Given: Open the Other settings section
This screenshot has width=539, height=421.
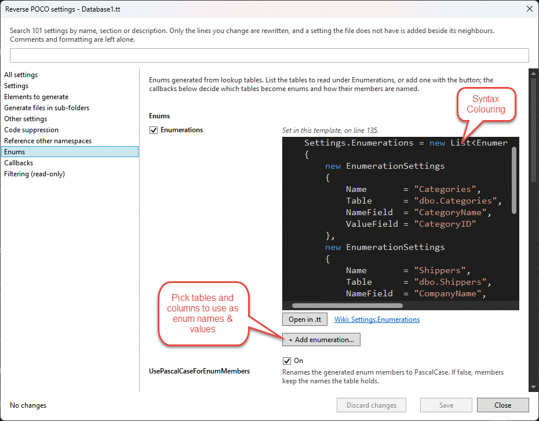Looking at the screenshot, I should click(x=26, y=119).
